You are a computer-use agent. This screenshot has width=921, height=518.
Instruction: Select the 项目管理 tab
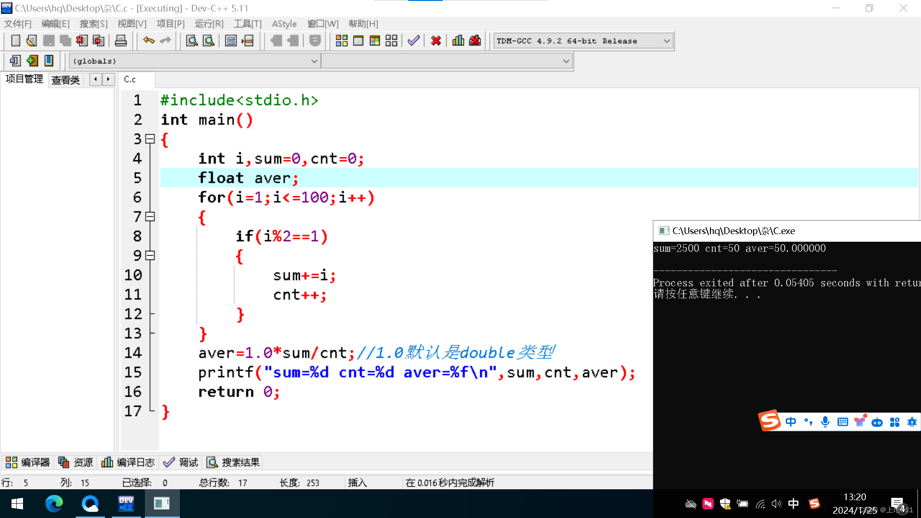24,79
